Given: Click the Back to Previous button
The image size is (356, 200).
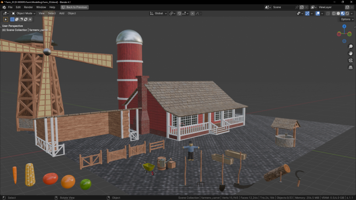Looking at the screenshot, I should tap(75, 7).
